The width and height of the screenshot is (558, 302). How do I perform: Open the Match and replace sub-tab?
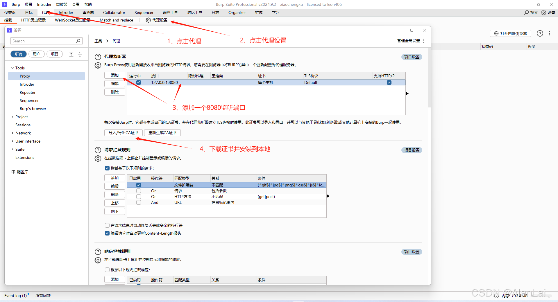click(116, 20)
